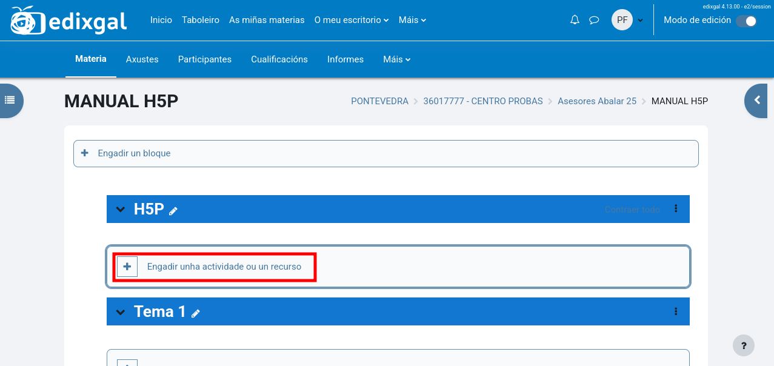Edit the Tema 1 section name

coord(196,313)
